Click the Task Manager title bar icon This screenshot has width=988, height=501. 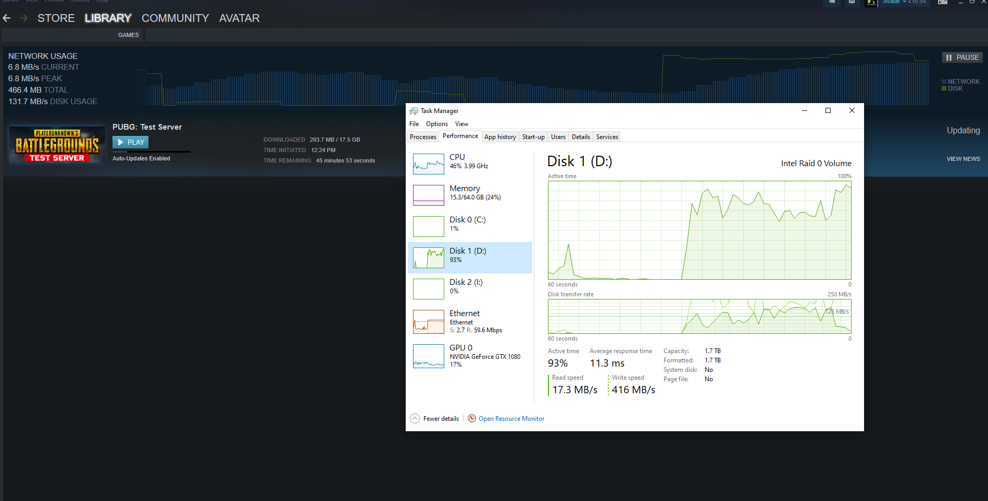click(414, 111)
